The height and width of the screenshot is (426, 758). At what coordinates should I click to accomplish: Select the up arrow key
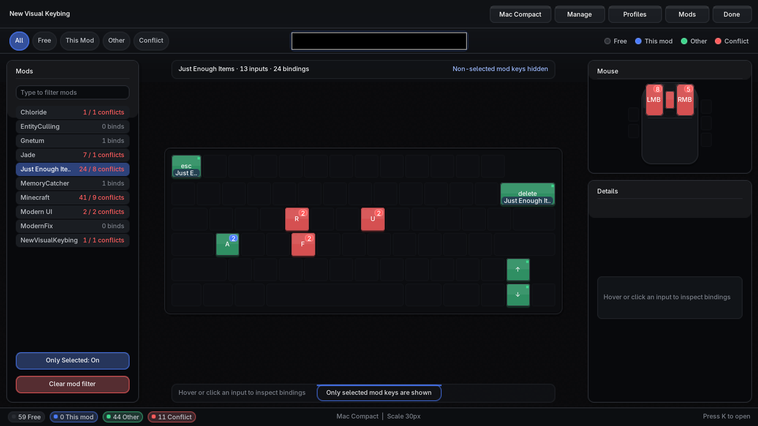(518, 270)
